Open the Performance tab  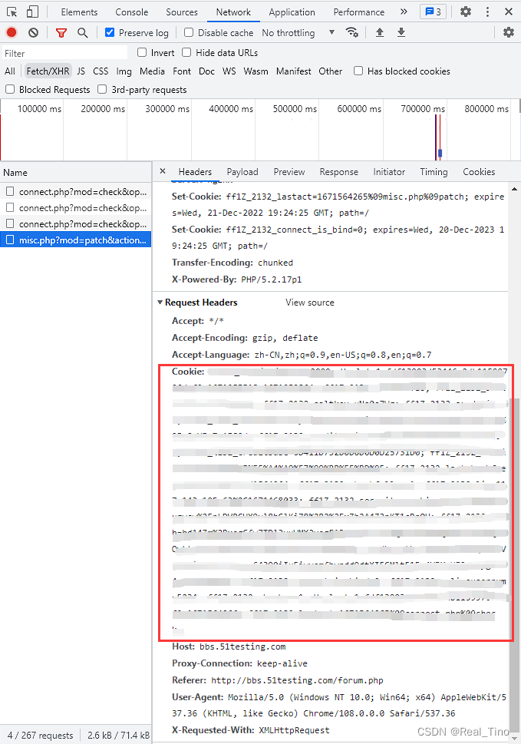click(359, 12)
